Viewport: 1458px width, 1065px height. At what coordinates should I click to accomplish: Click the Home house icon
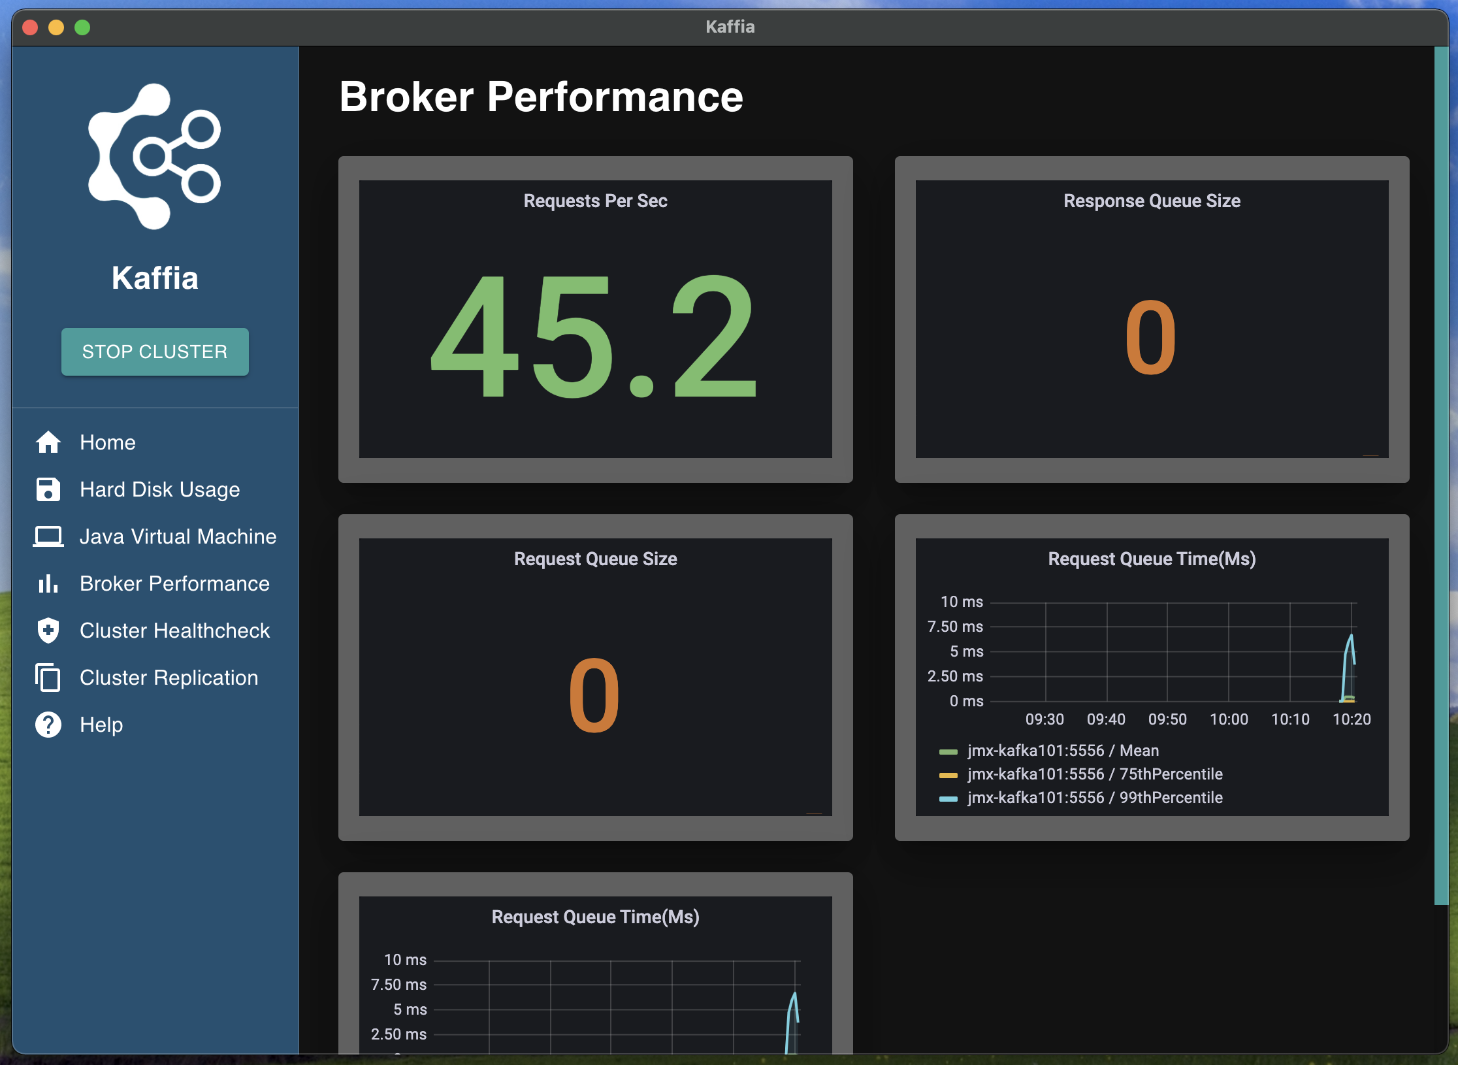tap(48, 442)
